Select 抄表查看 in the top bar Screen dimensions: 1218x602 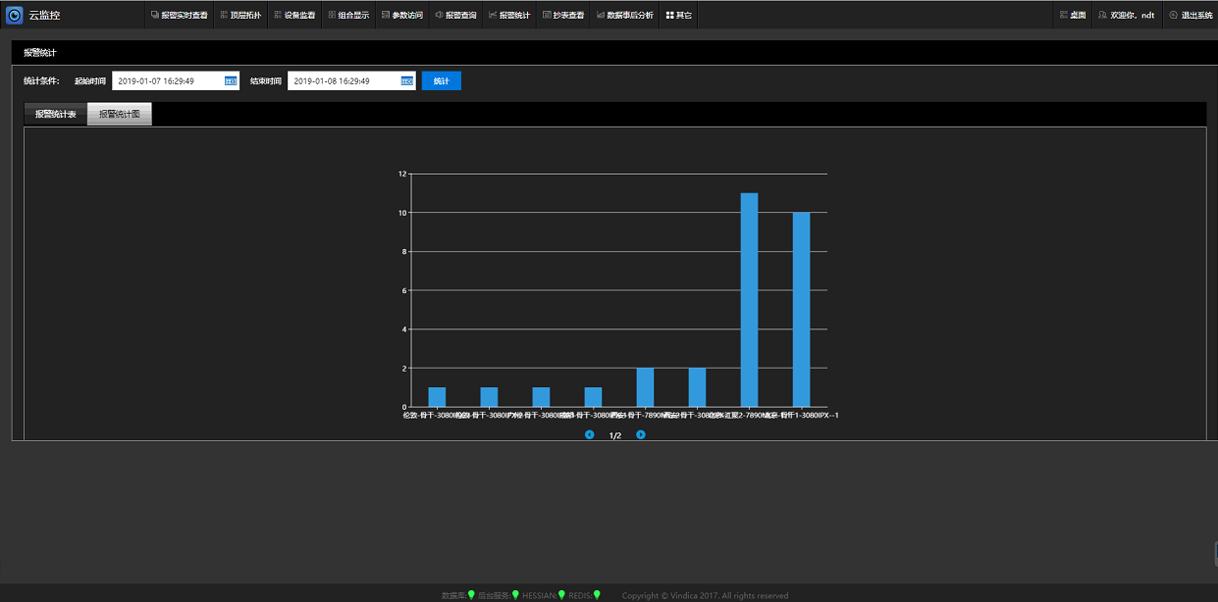(x=563, y=15)
